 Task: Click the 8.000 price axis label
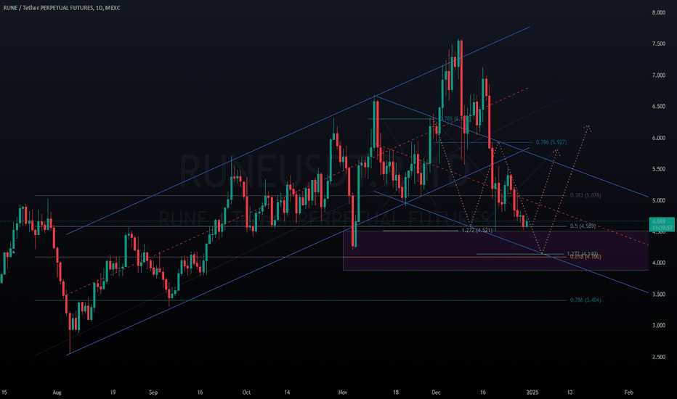click(x=658, y=12)
